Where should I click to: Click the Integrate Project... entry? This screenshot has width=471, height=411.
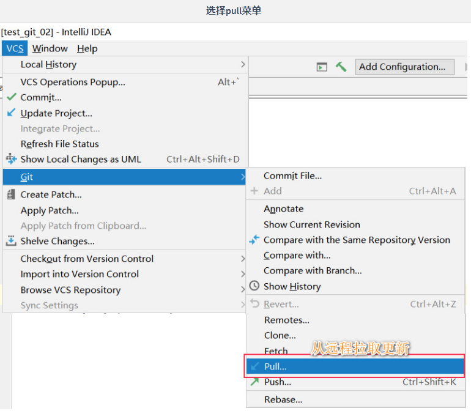coord(125,128)
